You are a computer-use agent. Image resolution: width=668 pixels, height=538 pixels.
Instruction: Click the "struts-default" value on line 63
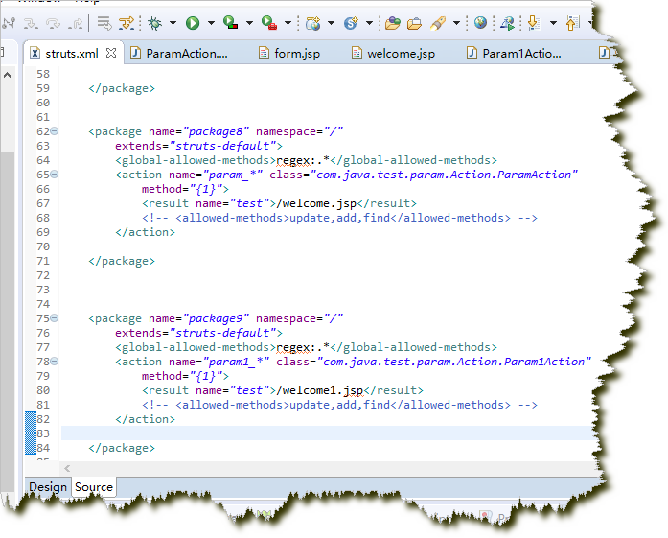pyautogui.click(x=222, y=146)
